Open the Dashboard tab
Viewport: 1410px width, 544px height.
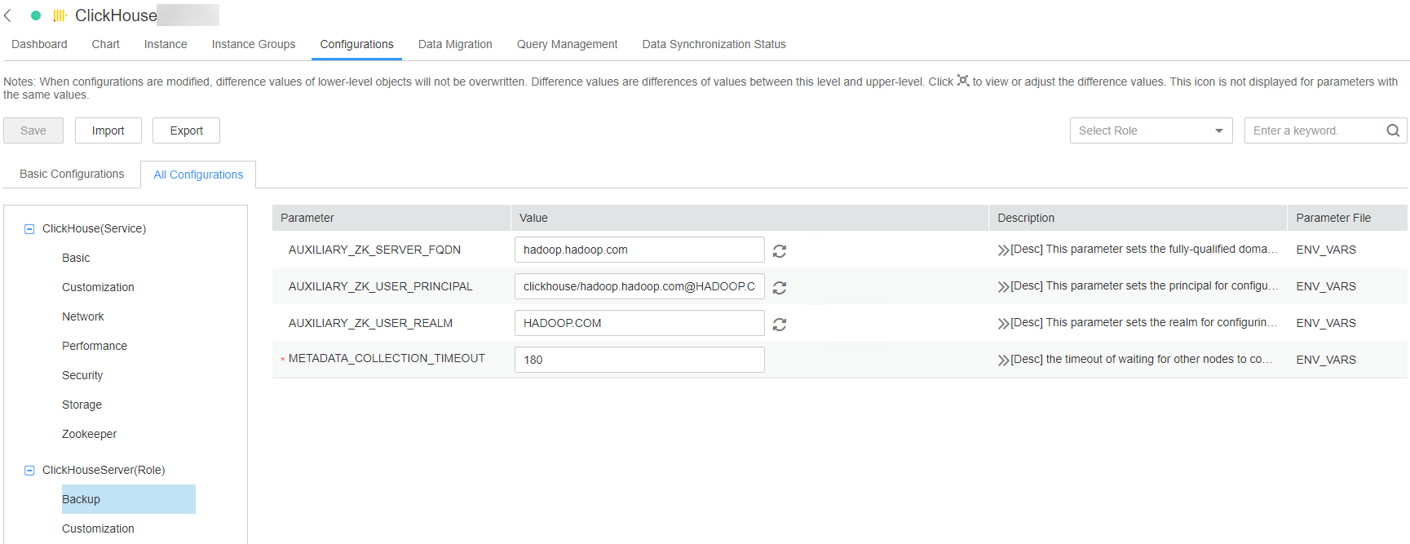[x=39, y=44]
